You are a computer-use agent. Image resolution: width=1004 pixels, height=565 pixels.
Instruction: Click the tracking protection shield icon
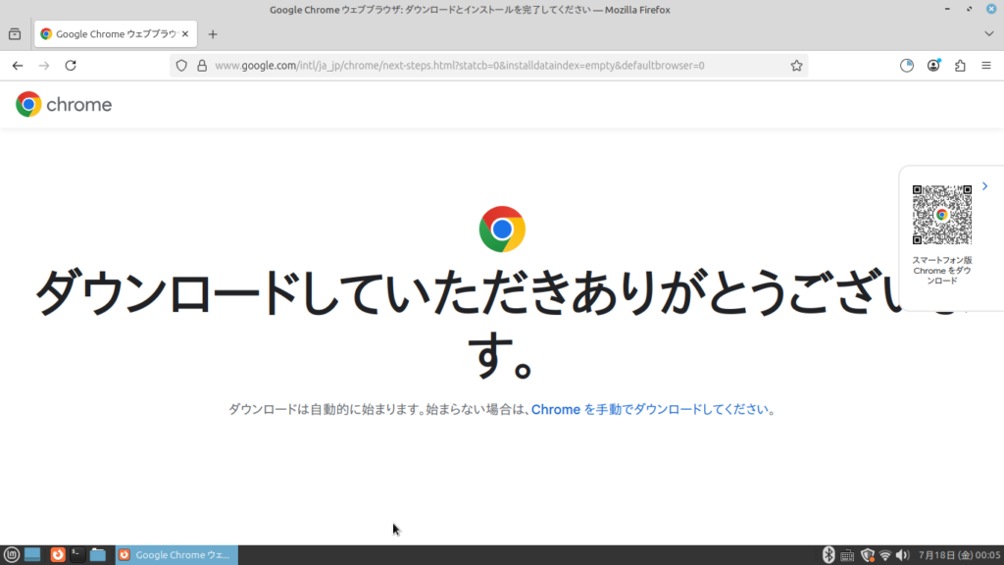point(181,66)
